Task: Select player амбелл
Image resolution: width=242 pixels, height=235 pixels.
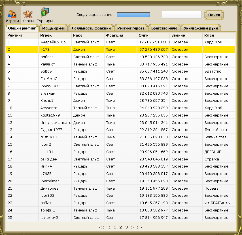Action: tap(47, 57)
